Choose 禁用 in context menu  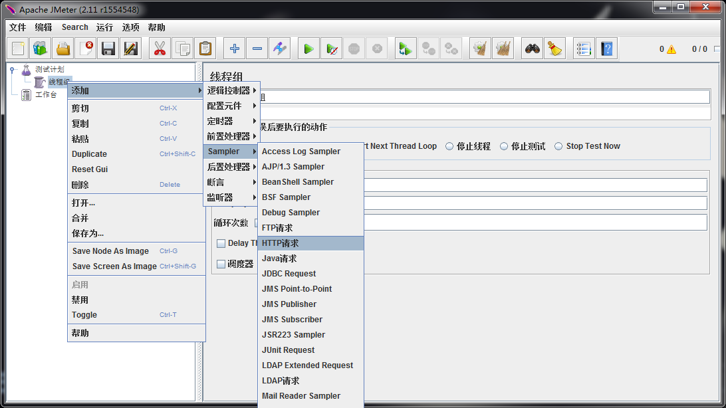click(x=136, y=300)
